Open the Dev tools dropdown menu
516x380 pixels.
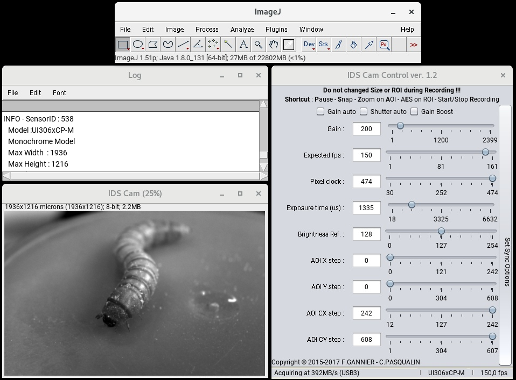tap(309, 45)
